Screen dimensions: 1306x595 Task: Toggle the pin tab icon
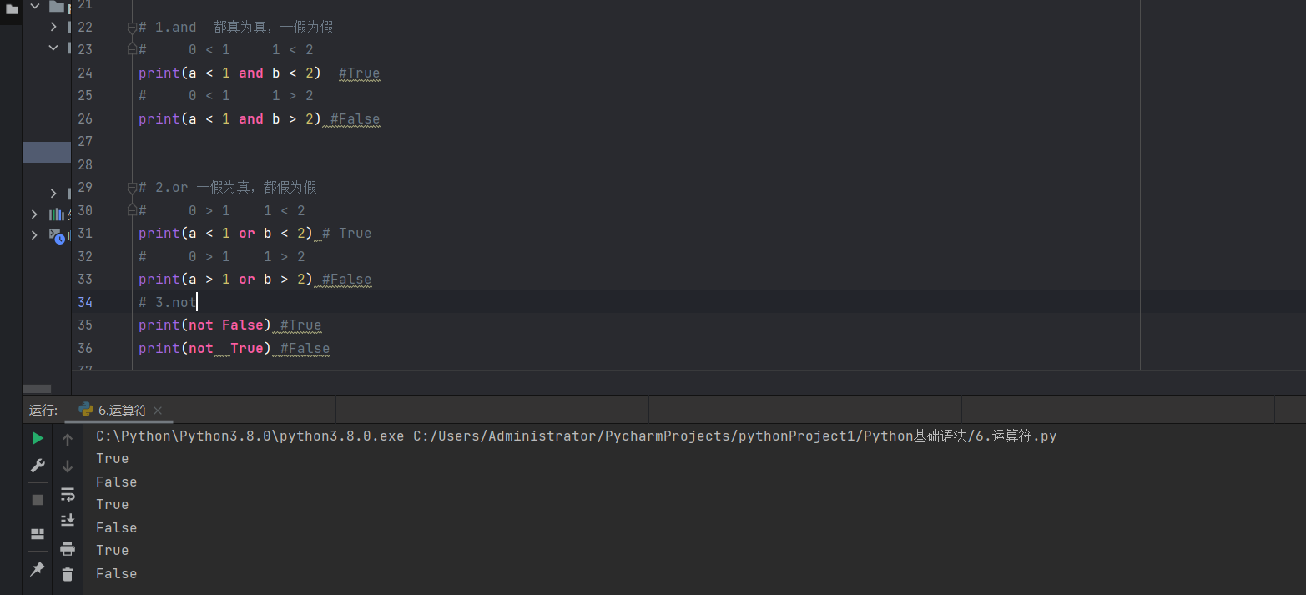coord(38,568)
